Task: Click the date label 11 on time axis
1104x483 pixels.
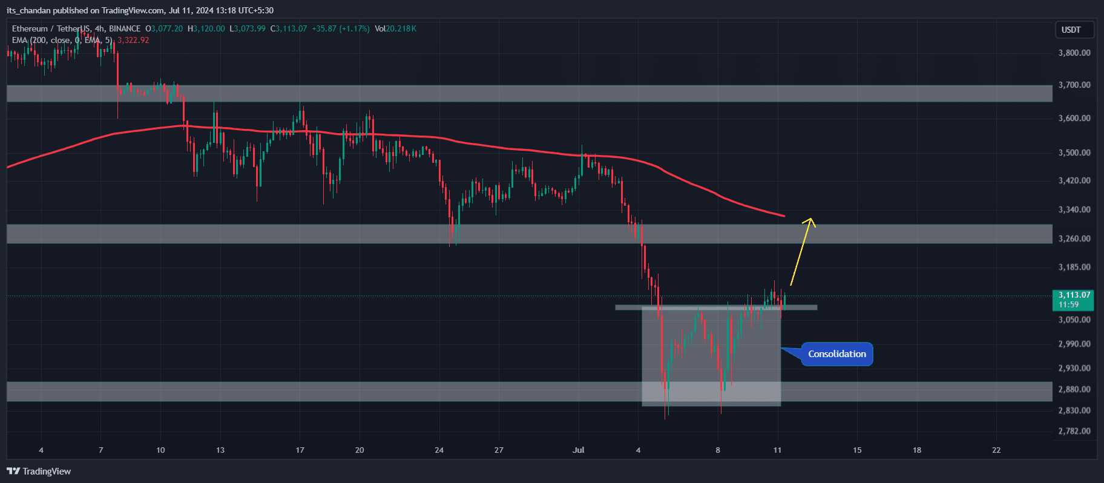Action: coord(778,450)
